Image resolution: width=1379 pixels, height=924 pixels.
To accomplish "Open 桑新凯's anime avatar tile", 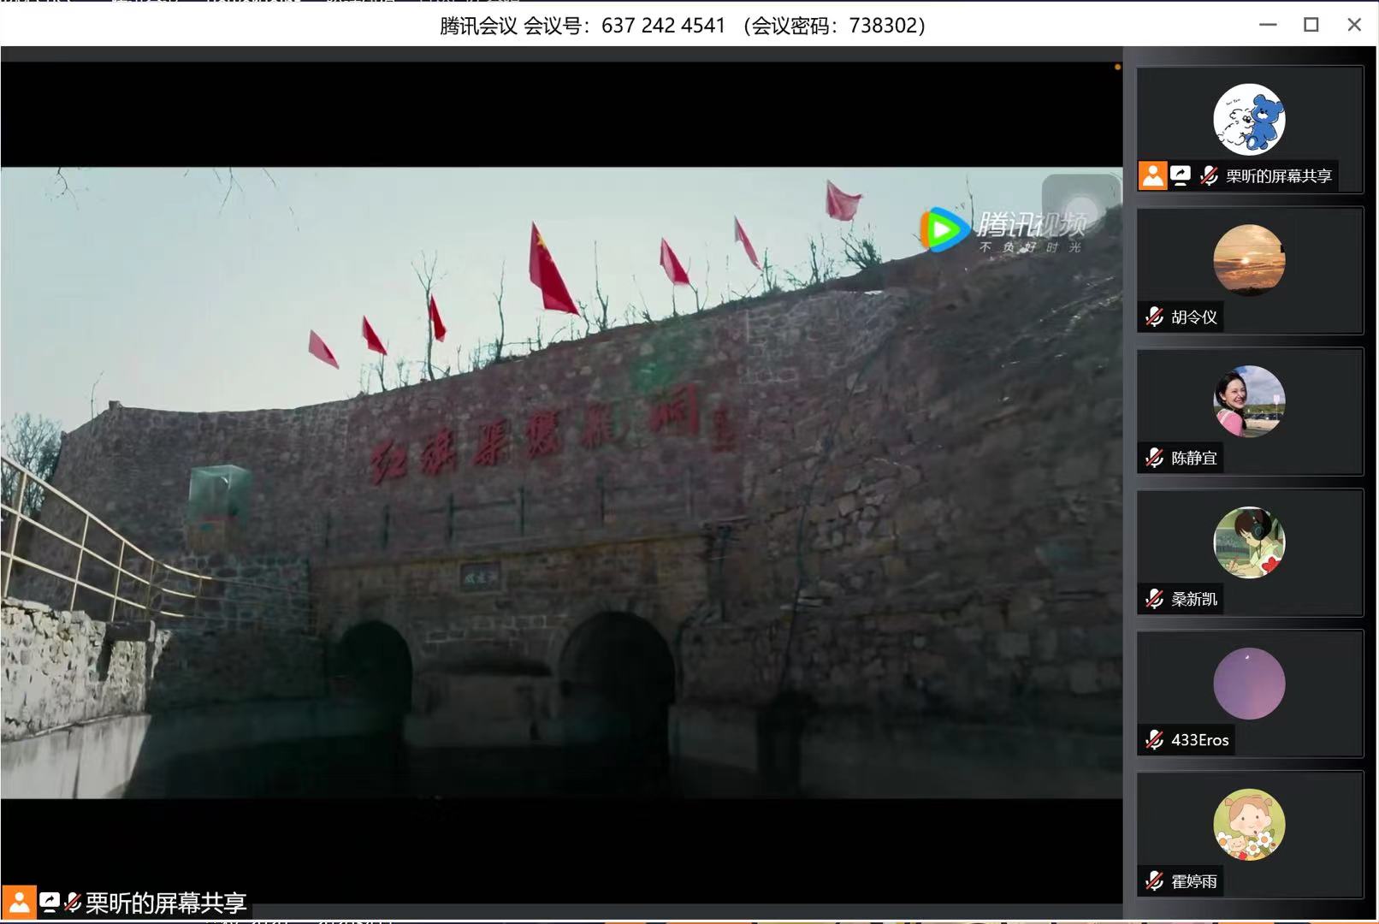I will (1249, 542).
